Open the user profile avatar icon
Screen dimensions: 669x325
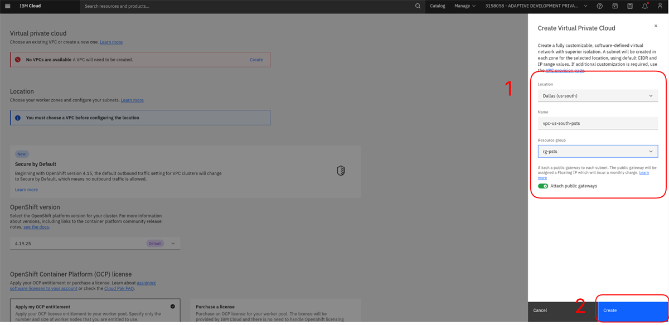coord(660,6)
